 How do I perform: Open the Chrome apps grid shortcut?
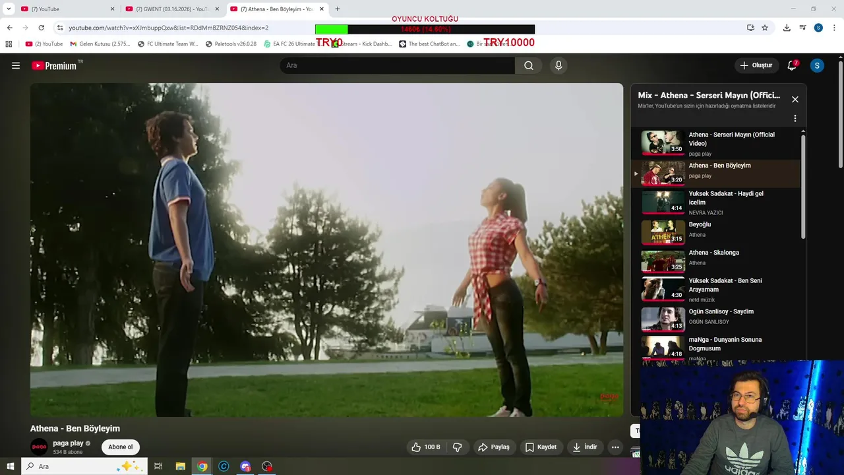point(9,44)
